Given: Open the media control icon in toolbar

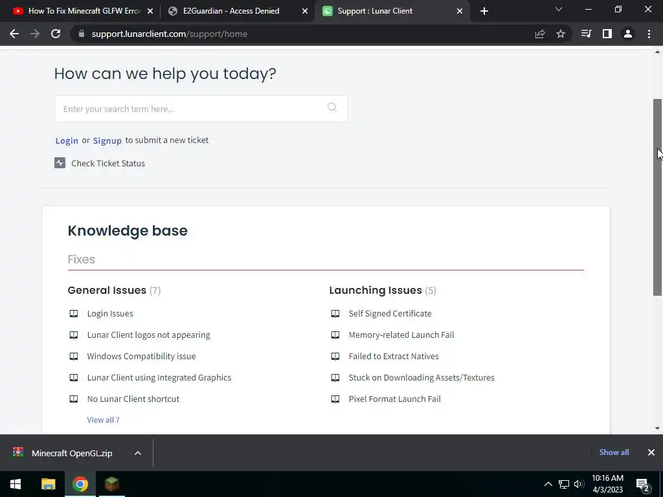Looking at the screenshot, I should coord(586,34).
